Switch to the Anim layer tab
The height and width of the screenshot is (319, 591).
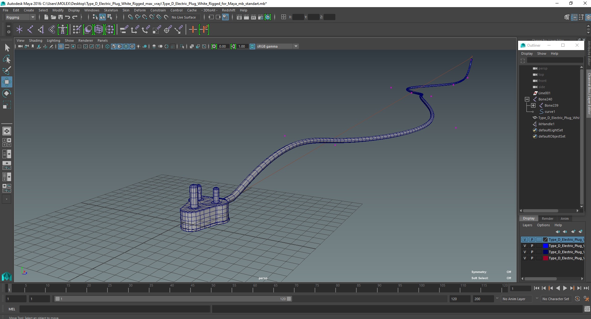click(564, 219)
